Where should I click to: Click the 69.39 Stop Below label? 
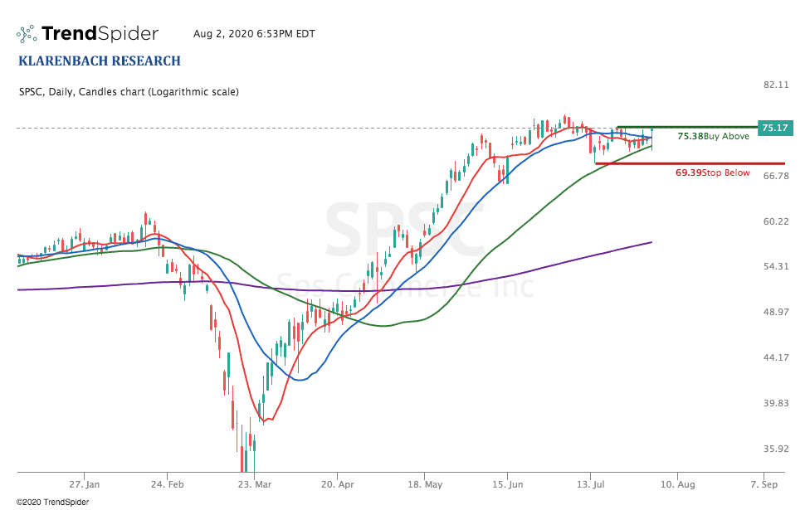[x=712, y=173]
